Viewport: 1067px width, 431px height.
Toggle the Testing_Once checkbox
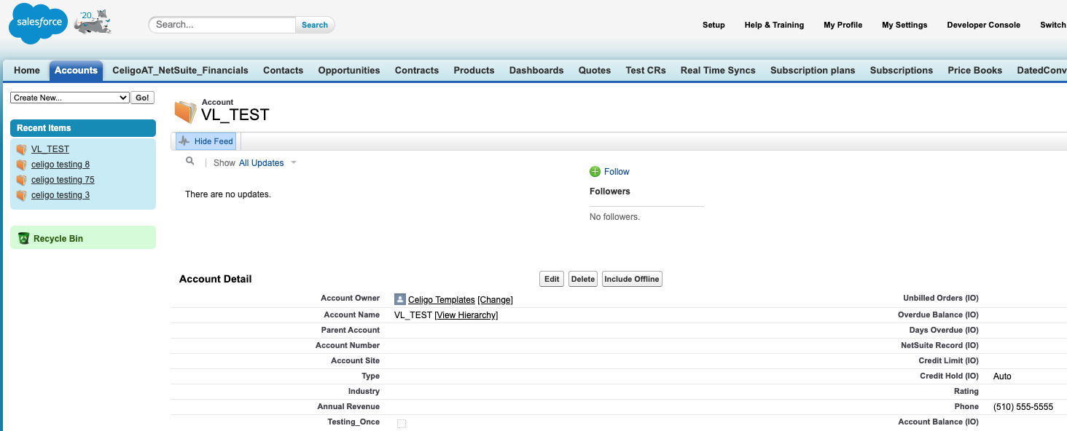pyautogui.click(x=402, y=424)
